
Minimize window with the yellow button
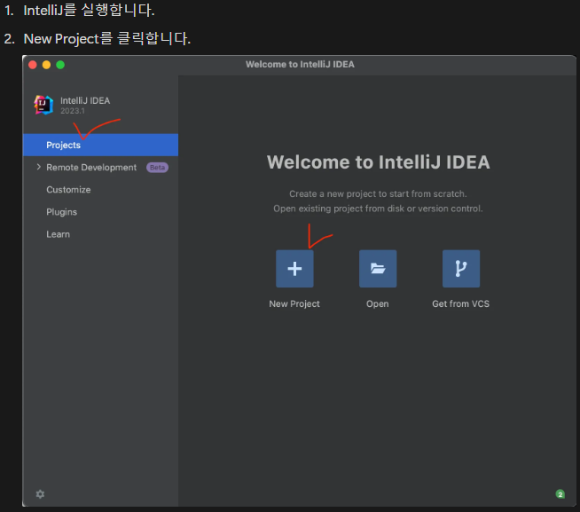point(46,65)
